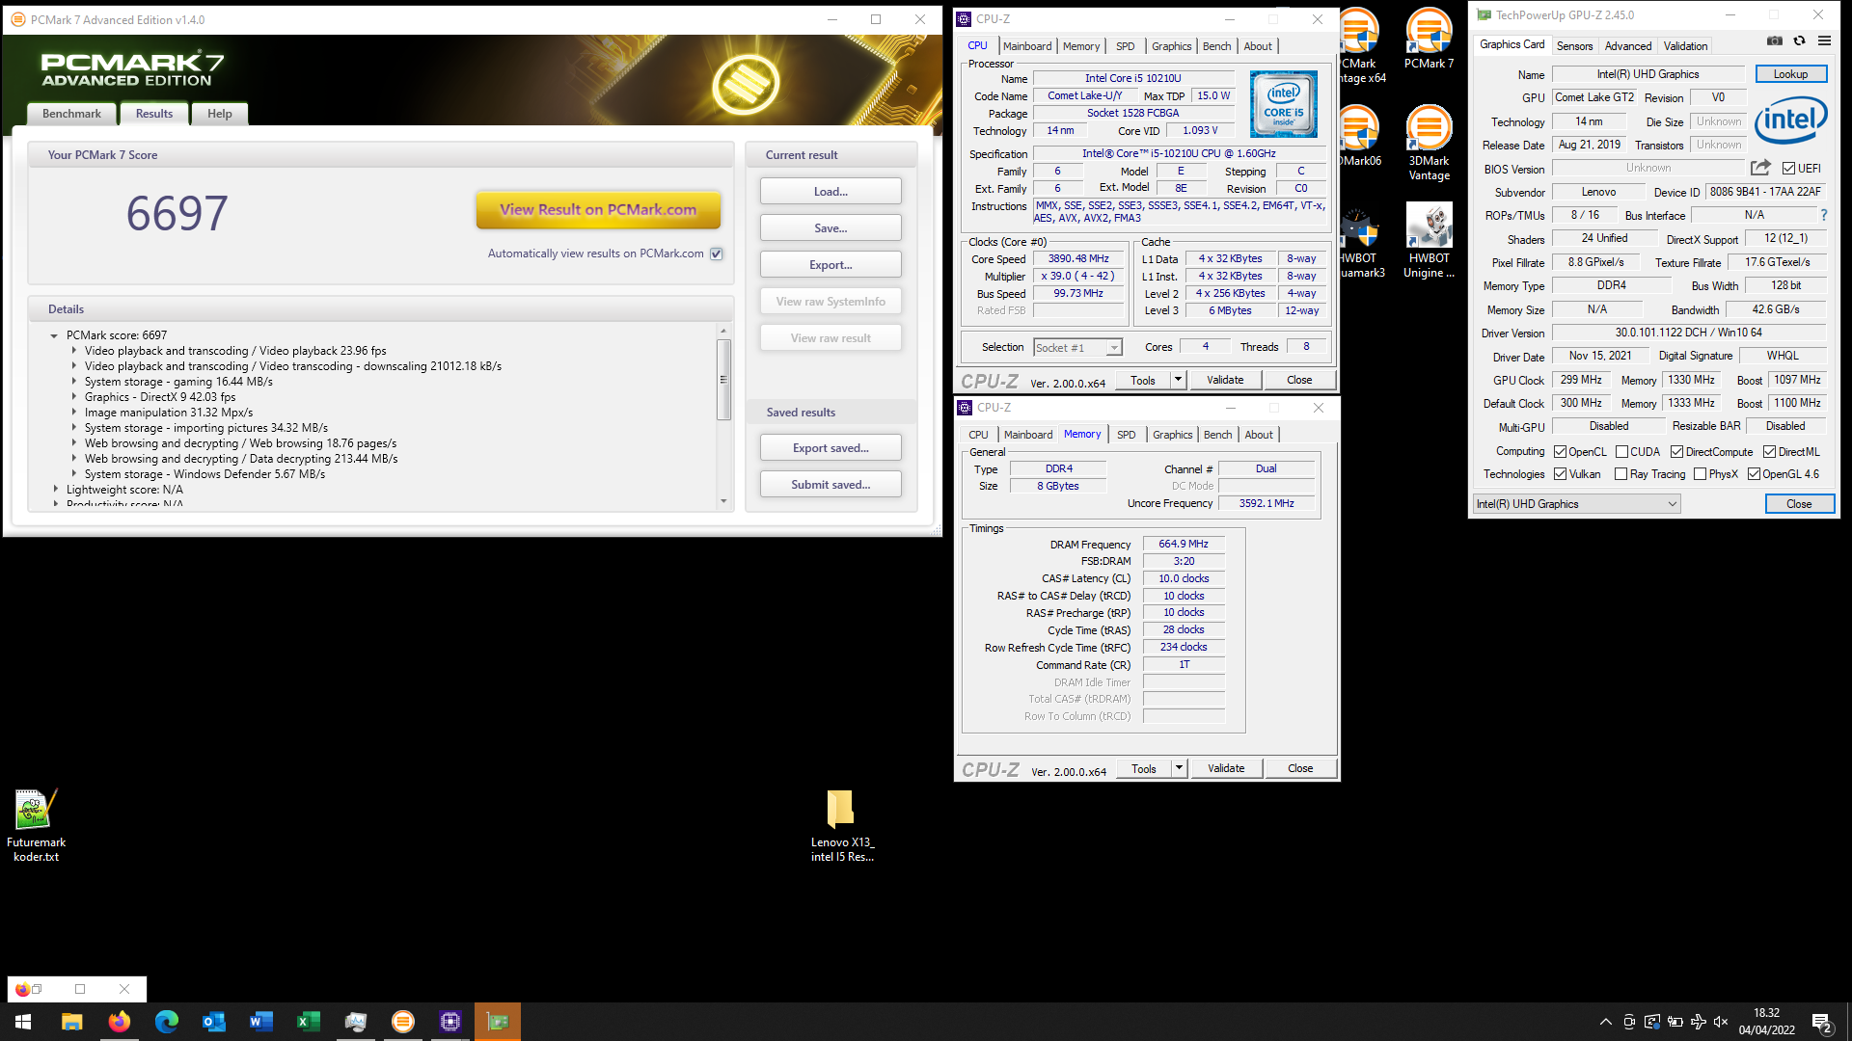1852x1041 pixels.
Task: Open Excel from the taskbar
Action: click(308, 1022)
